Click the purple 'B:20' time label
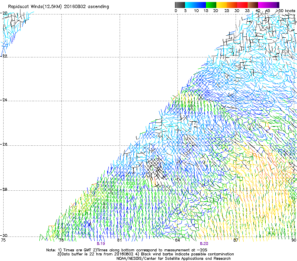297x261 pixels. click(204, 244)
